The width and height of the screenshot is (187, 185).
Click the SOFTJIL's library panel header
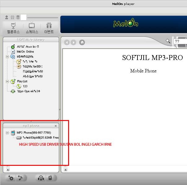[31, 40]
